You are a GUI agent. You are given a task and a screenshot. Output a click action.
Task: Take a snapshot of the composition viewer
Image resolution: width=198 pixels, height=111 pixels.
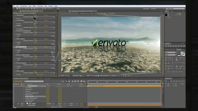(80, 76)
